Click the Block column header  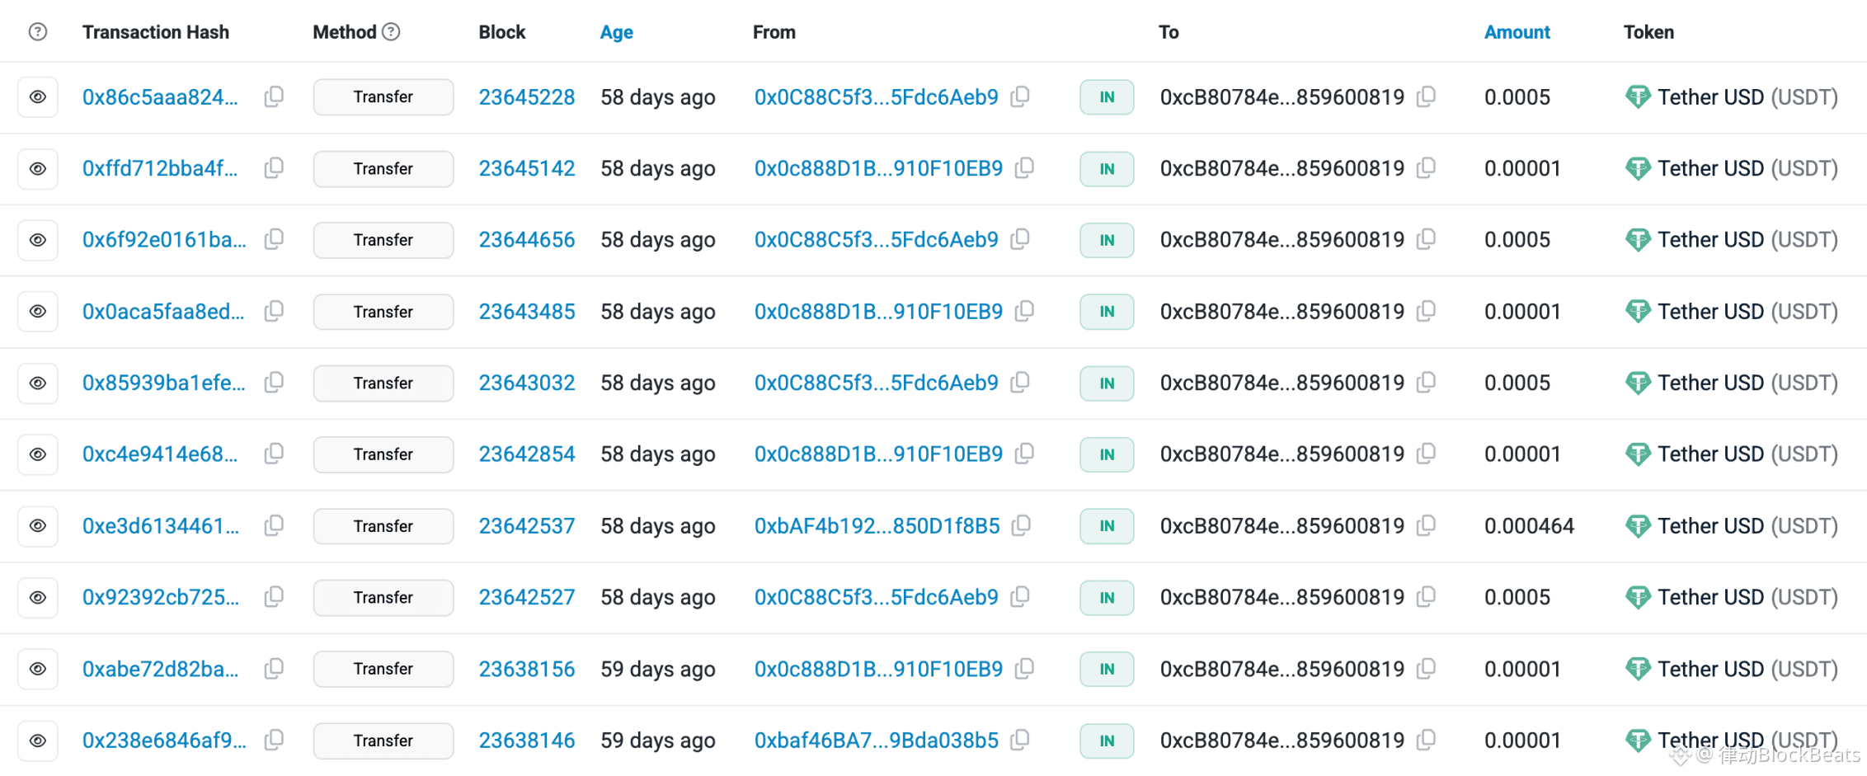[x=502, y=32]
